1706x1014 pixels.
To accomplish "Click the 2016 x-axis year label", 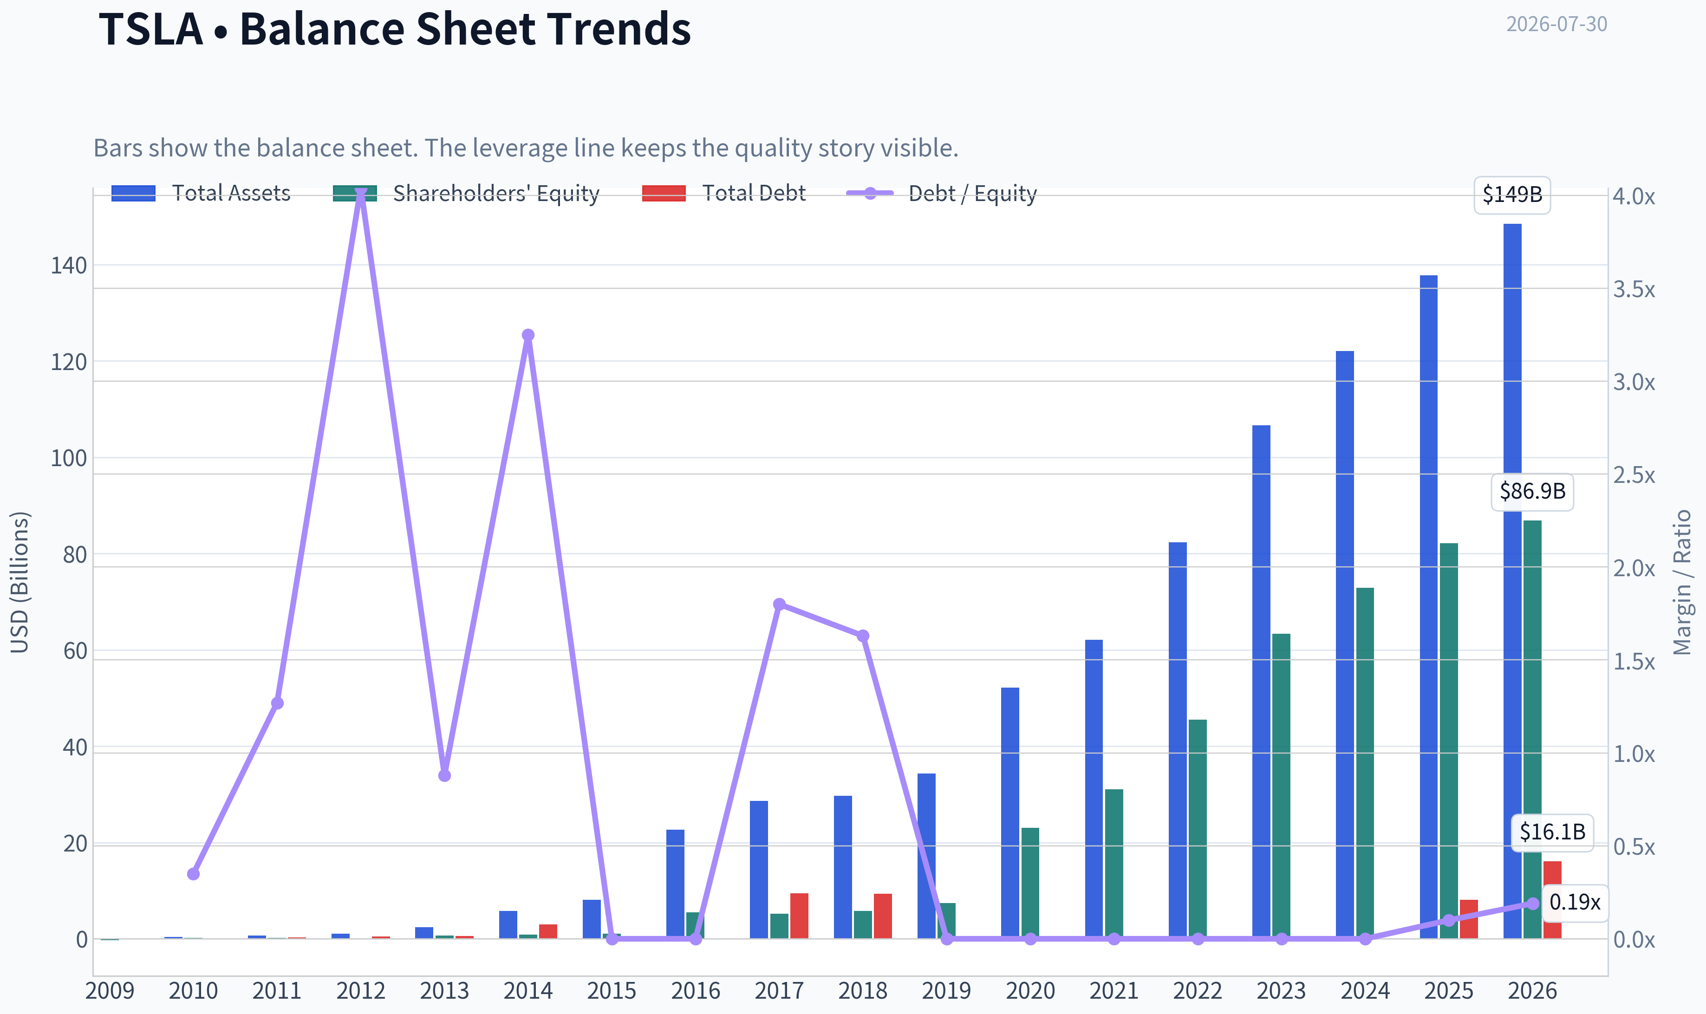I will pyautogui.click(x=696, y=991).
